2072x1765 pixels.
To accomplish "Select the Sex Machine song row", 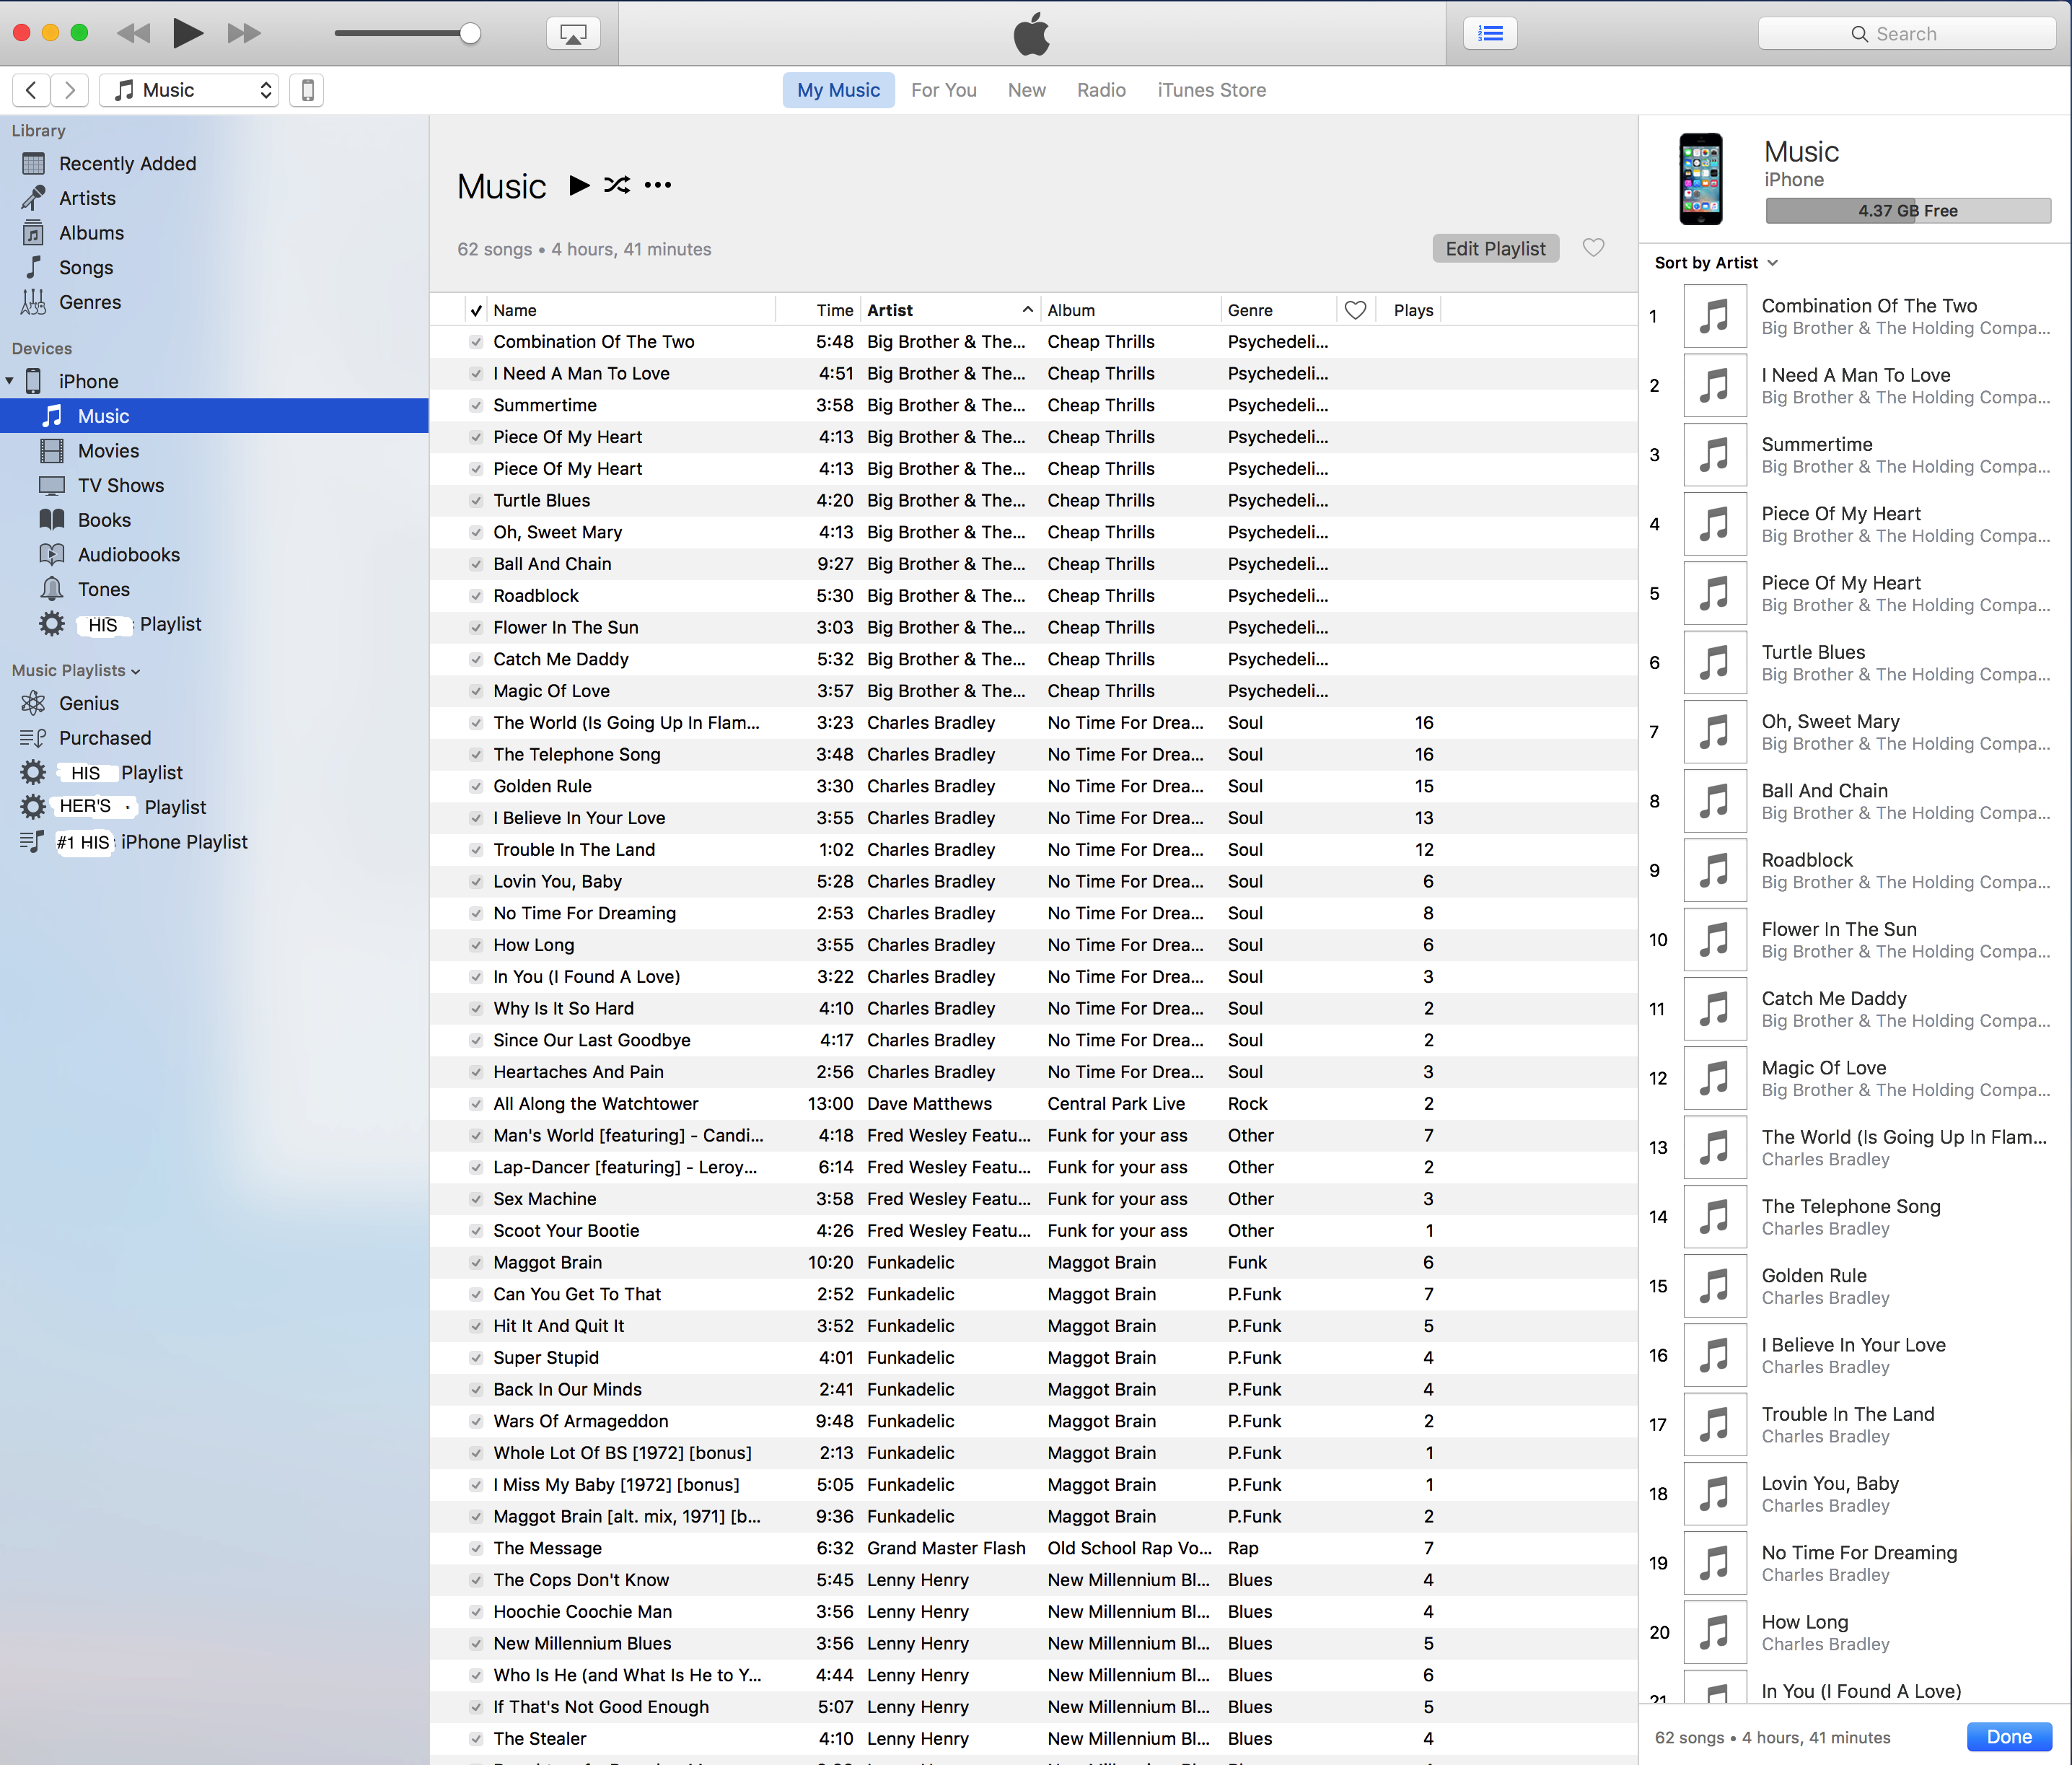I will pos(1033,1199).
